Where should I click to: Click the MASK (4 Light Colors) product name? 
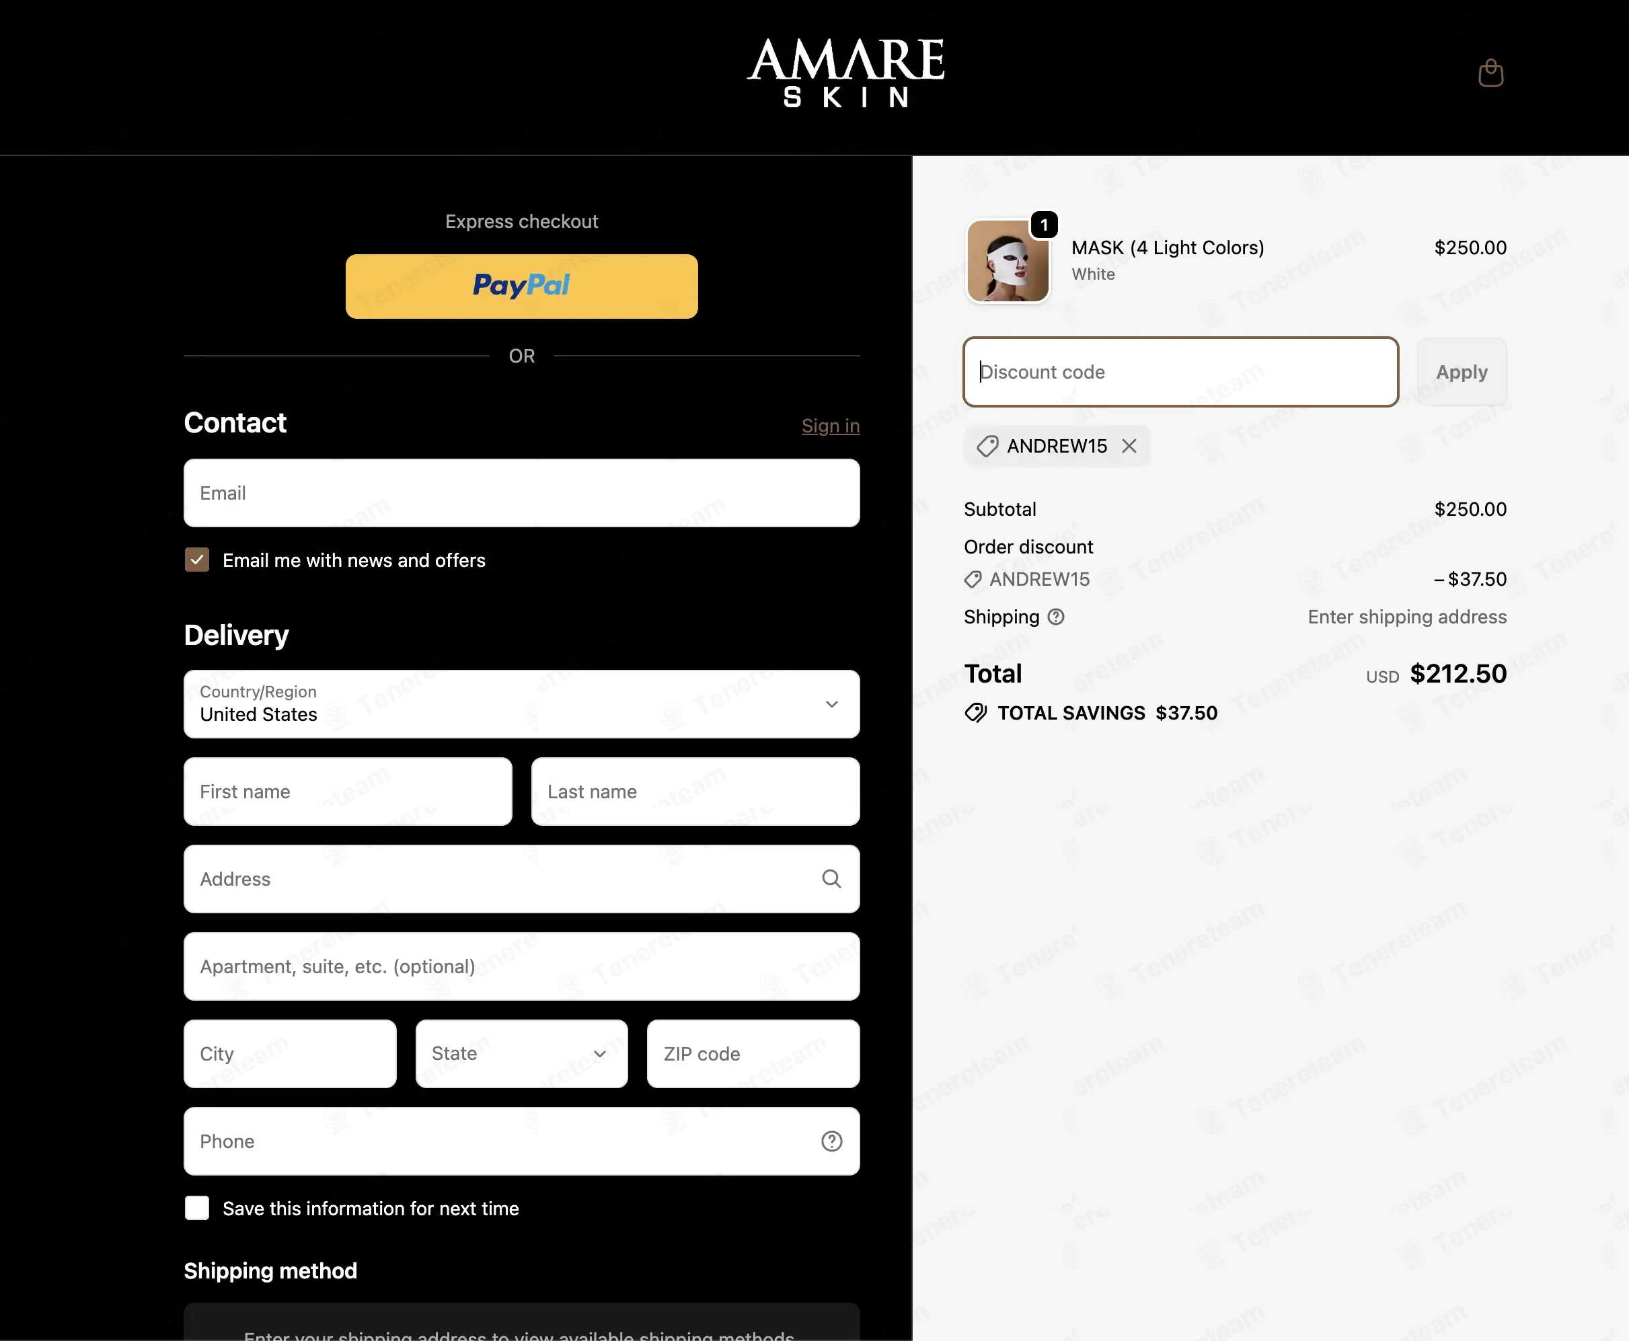1167,247
